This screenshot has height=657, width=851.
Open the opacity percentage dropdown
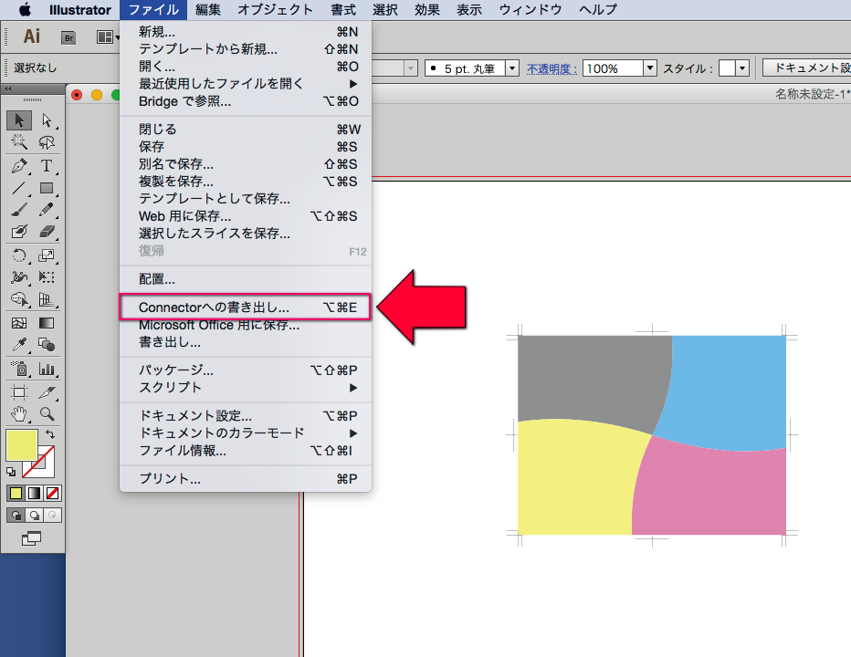click(650, 68)
